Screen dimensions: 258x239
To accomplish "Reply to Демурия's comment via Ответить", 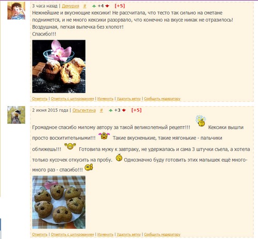I will [40, 99].
